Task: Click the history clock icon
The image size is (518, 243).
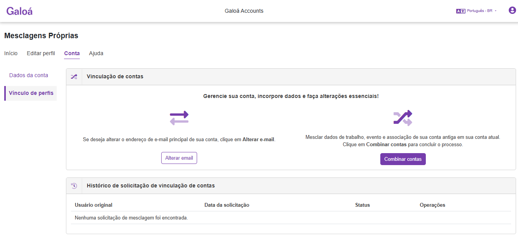Action: [74, 186]
